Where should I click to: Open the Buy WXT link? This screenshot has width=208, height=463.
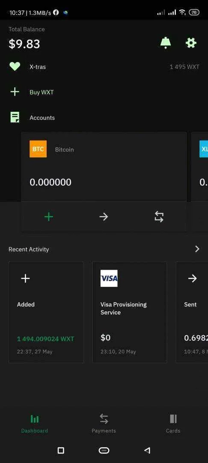point(42,92)
